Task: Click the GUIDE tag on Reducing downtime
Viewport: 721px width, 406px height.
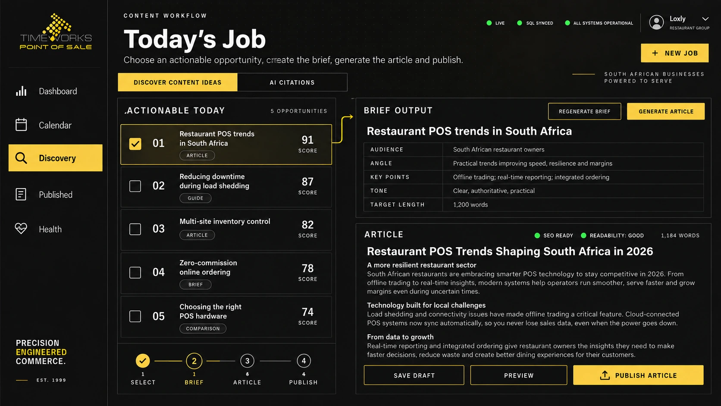Action: 195,198
